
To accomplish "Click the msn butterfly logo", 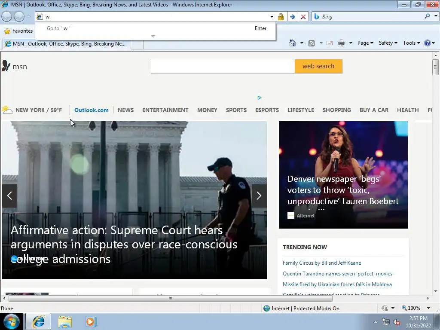I will tap(6, 66).
